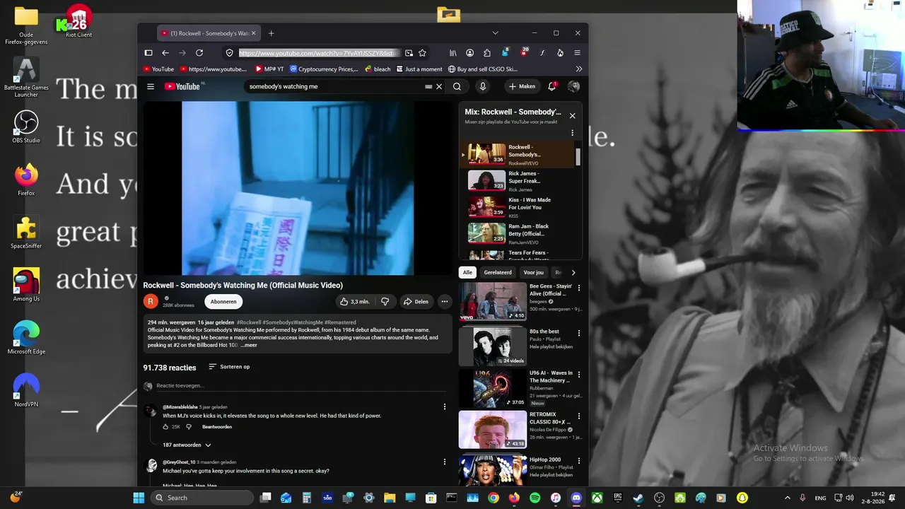The height and width of the screenshot is (509, 905).
Task: Open Discord from the taskbar
Action: pyautogui.click(x=576, y=498)
